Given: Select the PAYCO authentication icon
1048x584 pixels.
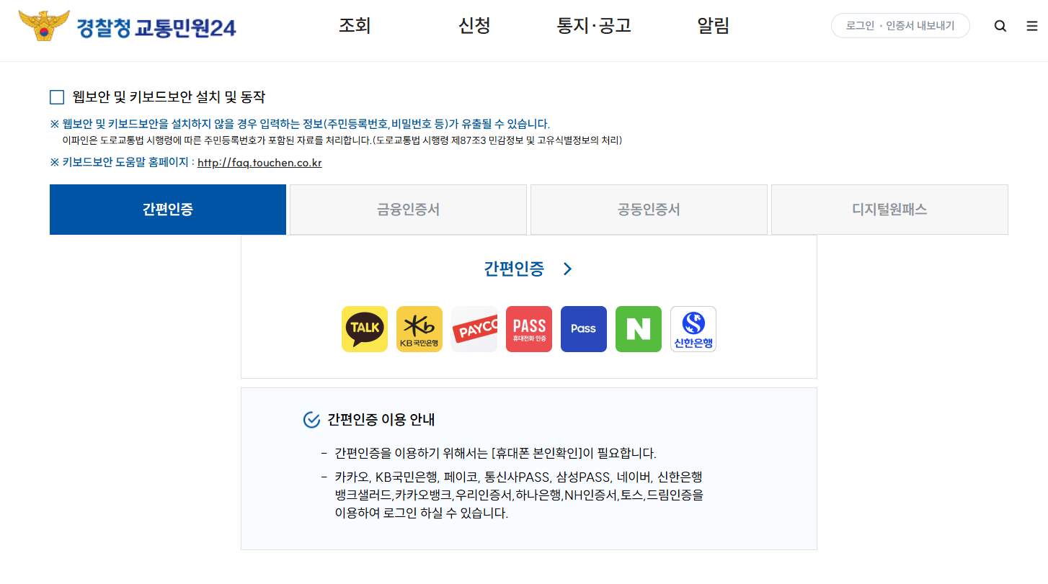Looking at the screenshot, I should pos(474,329).
